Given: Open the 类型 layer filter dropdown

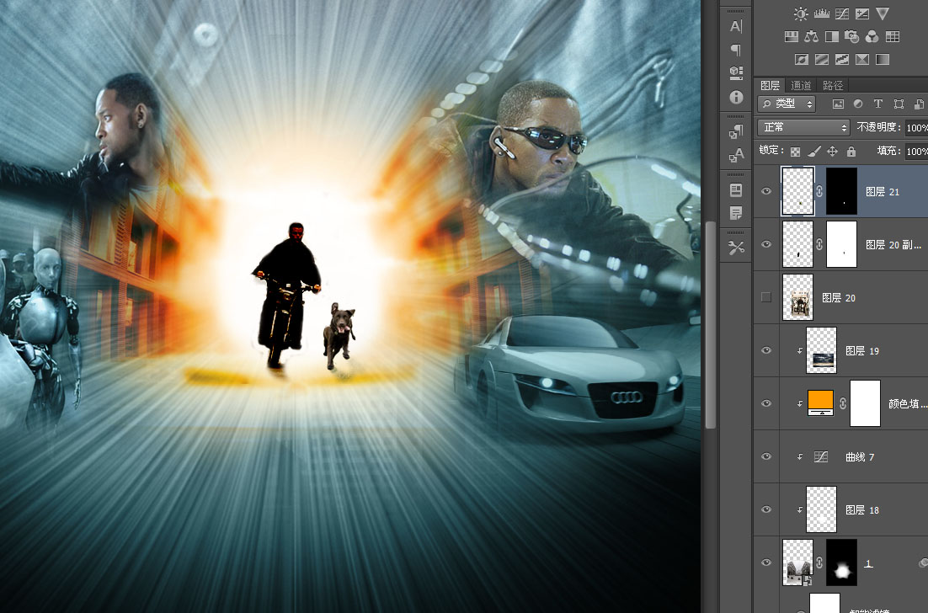Looking at the screenshot, I should 787,104.
